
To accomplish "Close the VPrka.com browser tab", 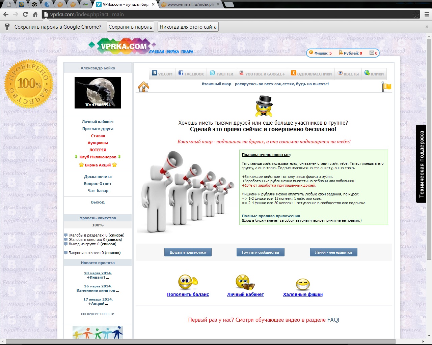I will coord(154,4).
